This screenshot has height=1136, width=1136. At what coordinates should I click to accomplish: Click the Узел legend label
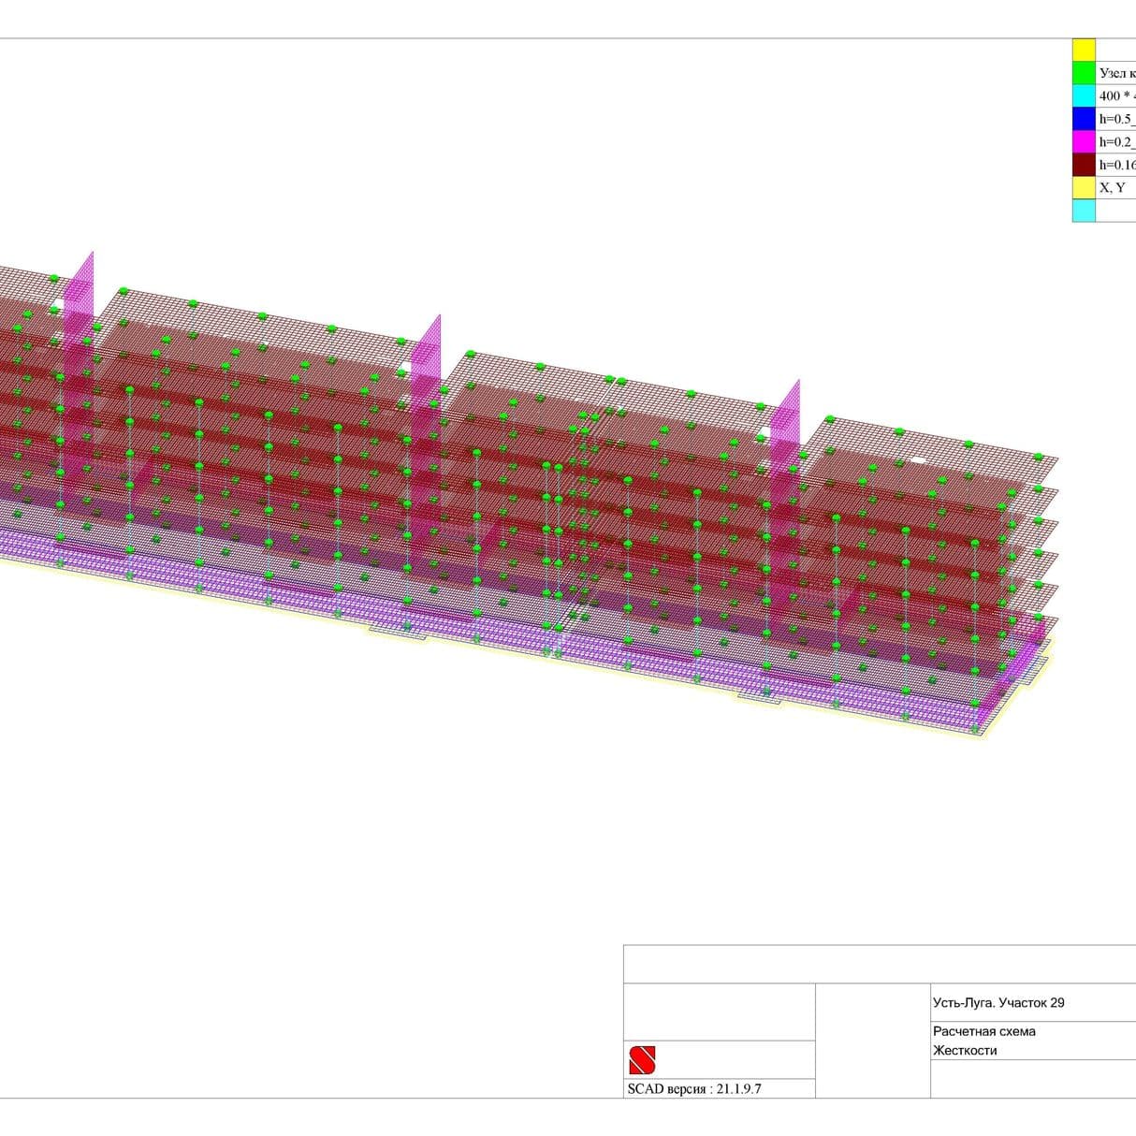[x=1116, y=73]
